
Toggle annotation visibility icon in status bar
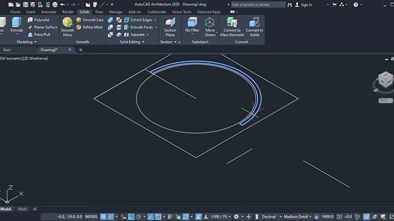pyautogui.click(x=198, y=217)
